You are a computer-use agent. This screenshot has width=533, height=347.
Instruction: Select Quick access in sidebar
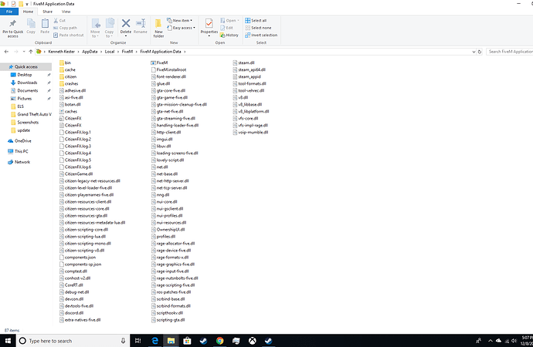pos(25,67)
